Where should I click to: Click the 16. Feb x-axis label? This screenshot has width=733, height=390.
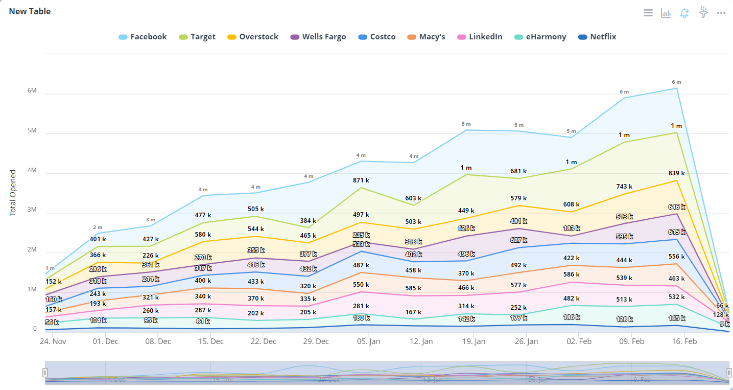click(x=684, y=341)
